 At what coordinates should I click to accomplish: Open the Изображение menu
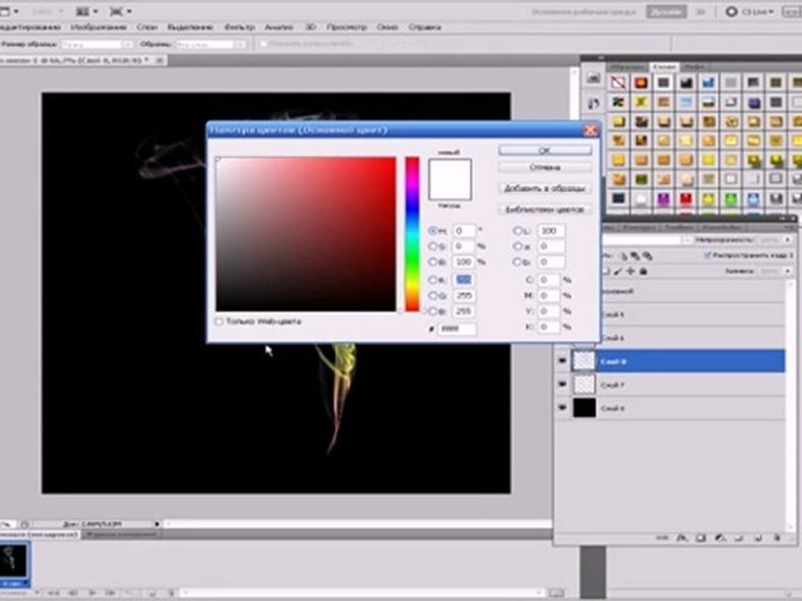point(99,27)
